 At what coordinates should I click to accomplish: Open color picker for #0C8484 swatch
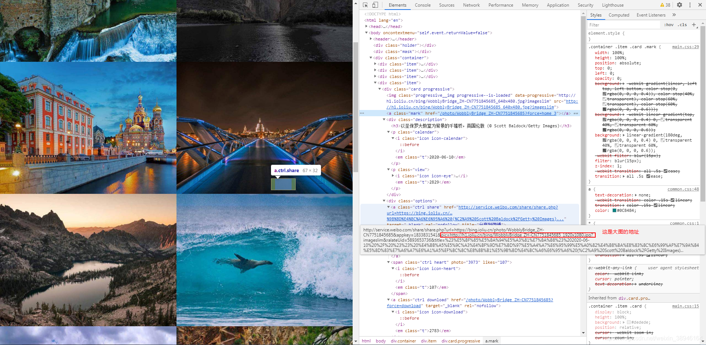pyautogui.click(x=614, y=211)
